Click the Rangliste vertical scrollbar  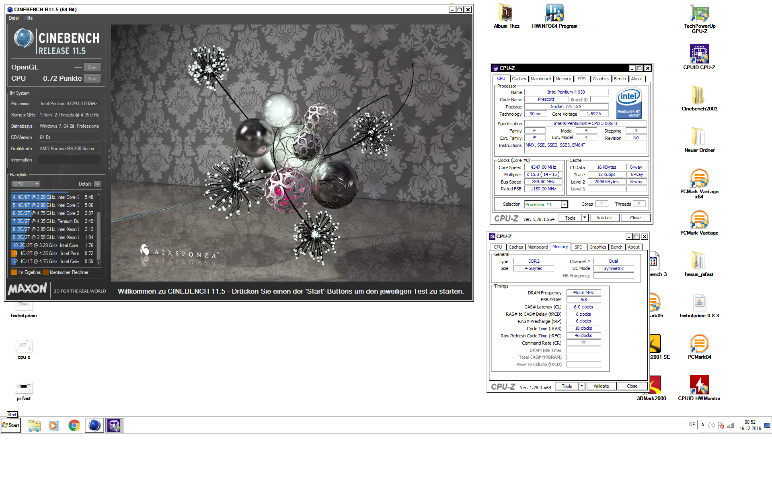[x=98, y=229]
